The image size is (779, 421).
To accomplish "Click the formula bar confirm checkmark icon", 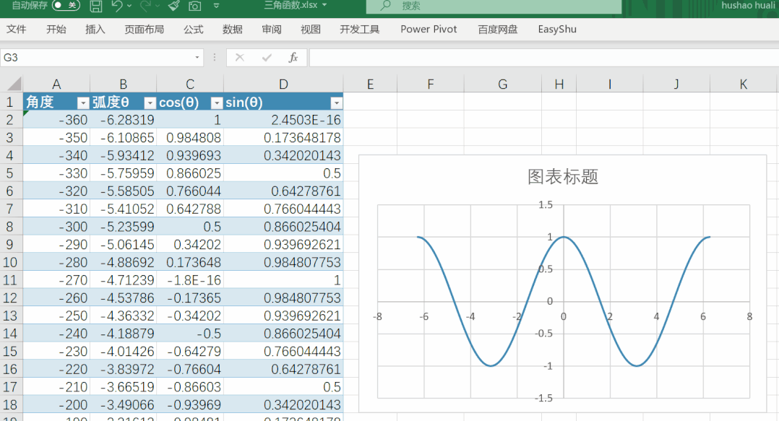I will pos(267,58).
